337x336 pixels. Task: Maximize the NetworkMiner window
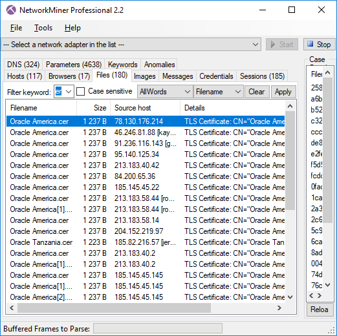coord(292,10)
